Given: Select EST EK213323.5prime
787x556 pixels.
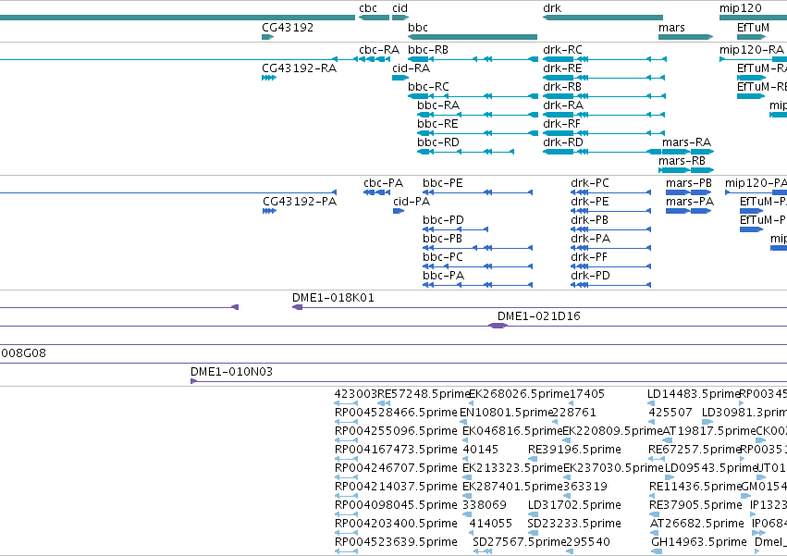Looking at the screenshot, I should (x=512, y=468).
